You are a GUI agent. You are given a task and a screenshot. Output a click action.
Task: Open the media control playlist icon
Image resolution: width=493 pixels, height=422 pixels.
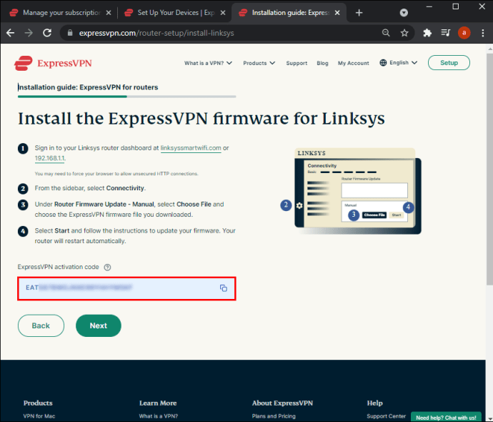pos(446,33)
